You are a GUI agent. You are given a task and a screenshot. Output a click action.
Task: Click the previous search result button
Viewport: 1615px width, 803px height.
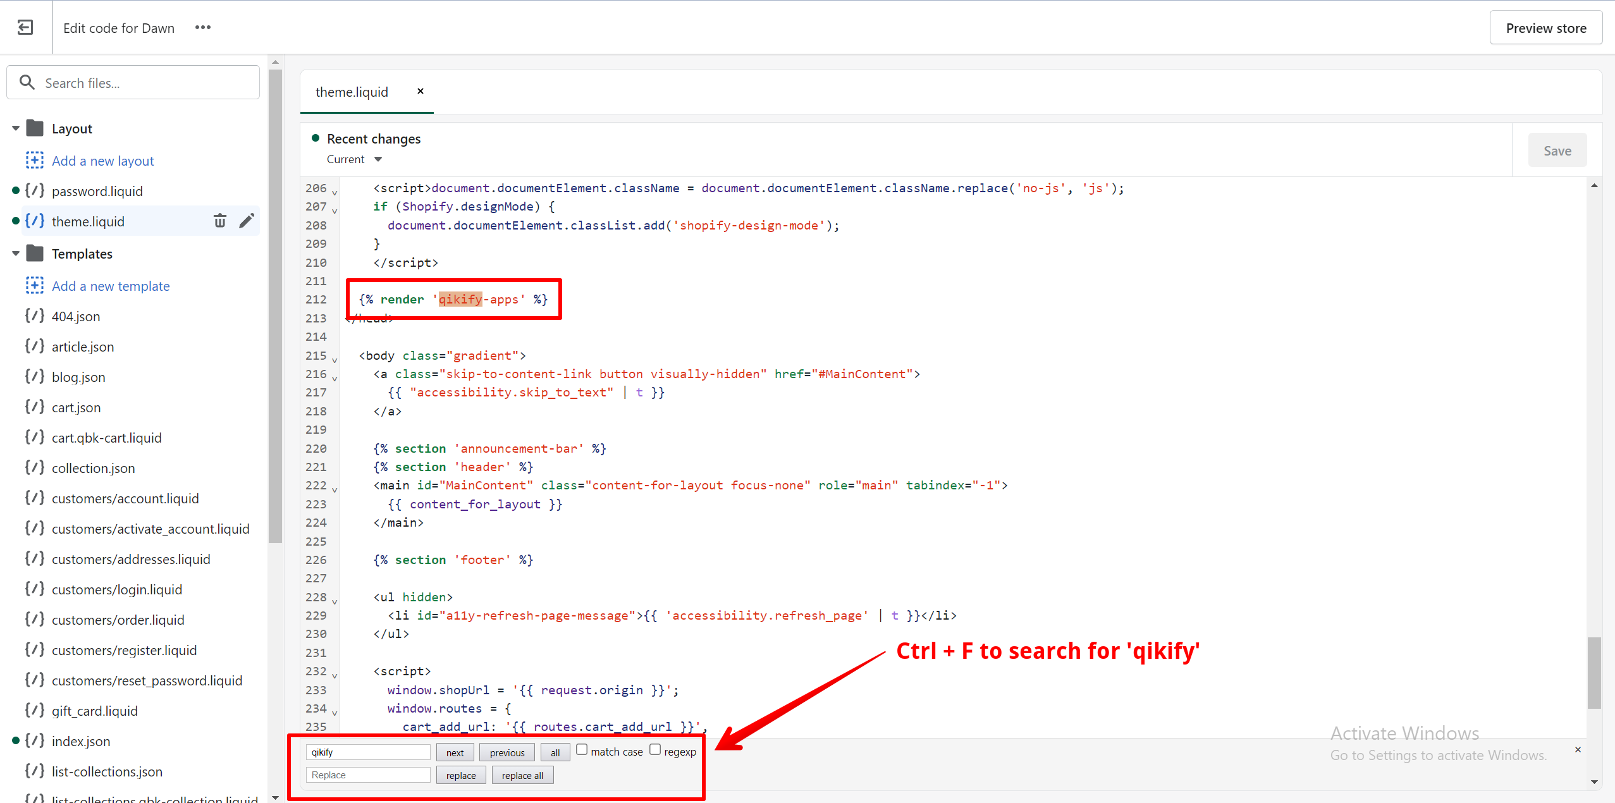pyautogui.click(x=507, y=752)
